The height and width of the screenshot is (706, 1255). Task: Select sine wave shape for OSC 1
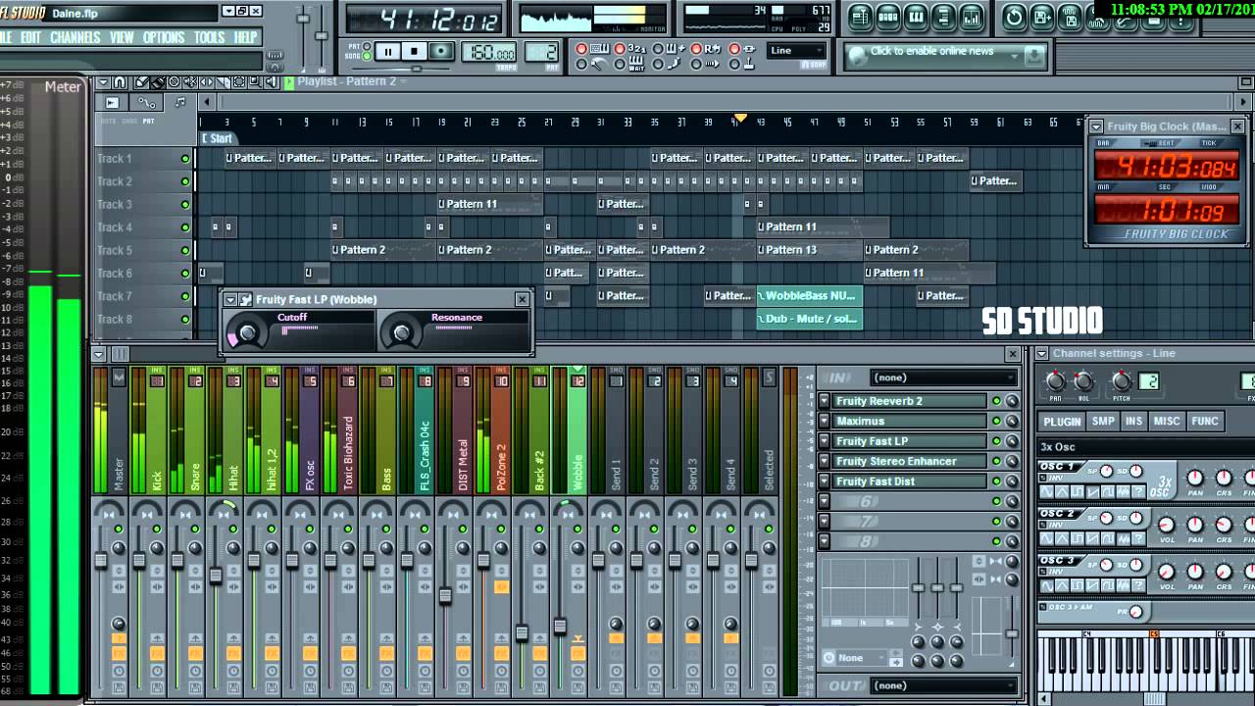point(1047,491)
